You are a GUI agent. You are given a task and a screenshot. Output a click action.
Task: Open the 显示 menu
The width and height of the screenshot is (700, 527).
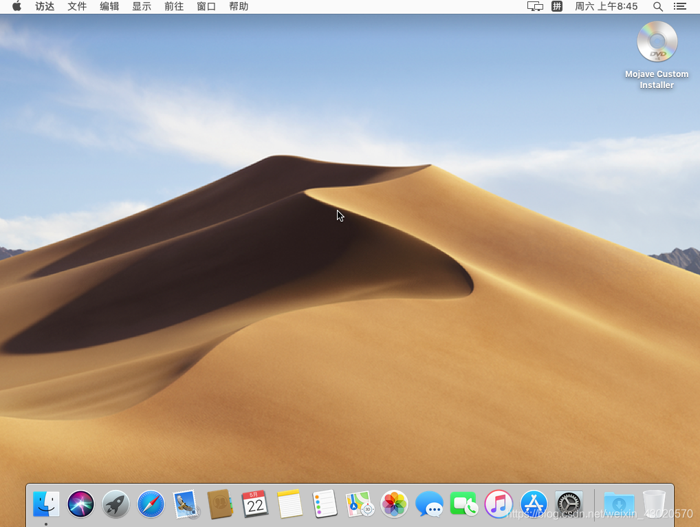click(x=142, y=6)
